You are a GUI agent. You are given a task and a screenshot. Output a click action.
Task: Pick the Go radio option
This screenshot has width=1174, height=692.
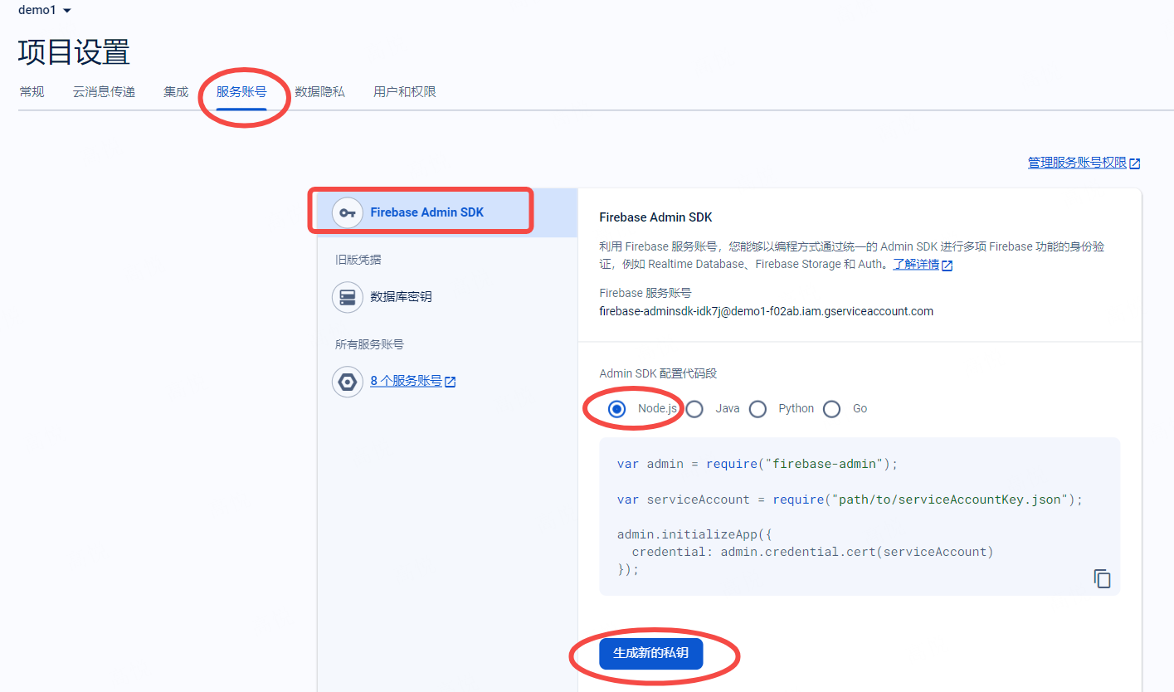832,409
